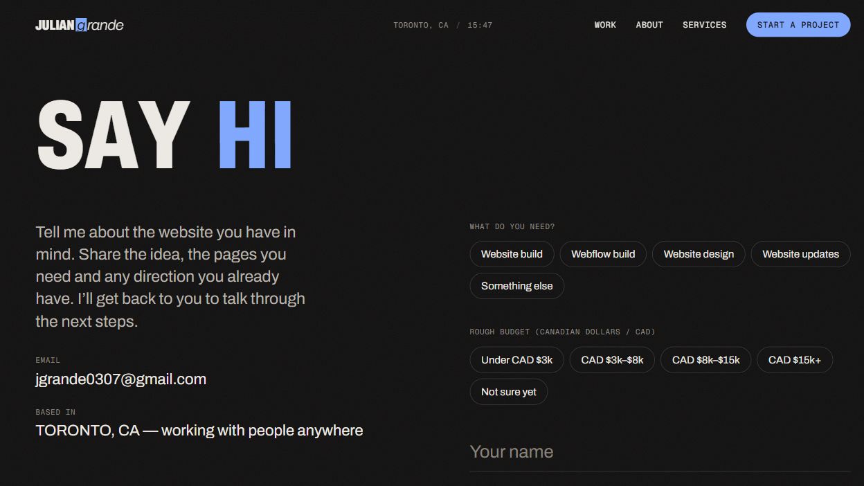The height and width of the screenshot is (486, 864).
Task: Click the BASED IN label
Action: click(55, 412)
